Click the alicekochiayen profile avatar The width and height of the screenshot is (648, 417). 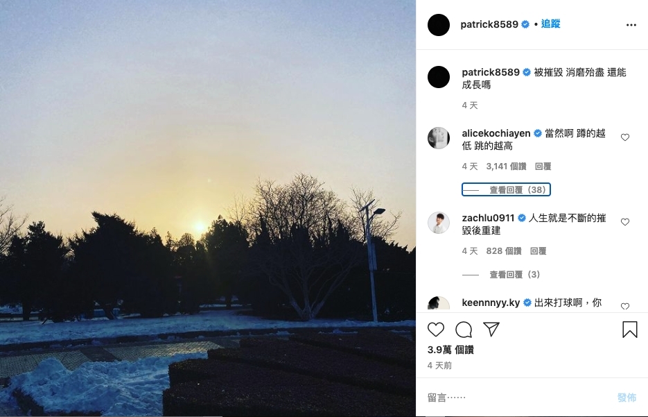pyautogui.click(x=439, y=138)
